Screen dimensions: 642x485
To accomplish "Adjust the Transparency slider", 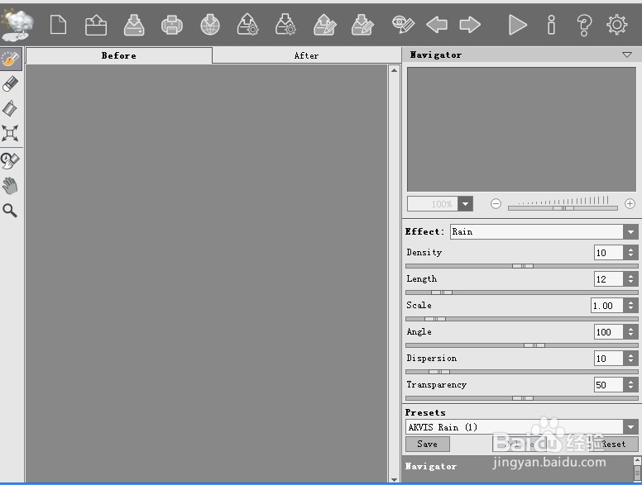I will pos(522,398).
